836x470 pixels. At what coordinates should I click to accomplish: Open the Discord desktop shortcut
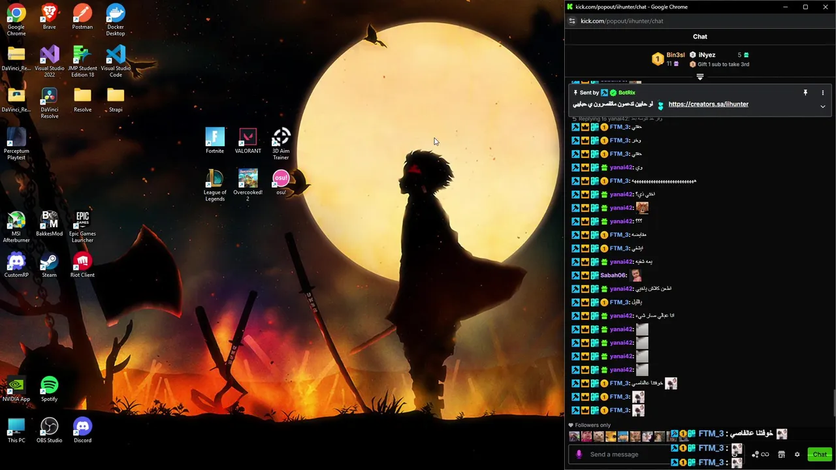click(82, 430)
